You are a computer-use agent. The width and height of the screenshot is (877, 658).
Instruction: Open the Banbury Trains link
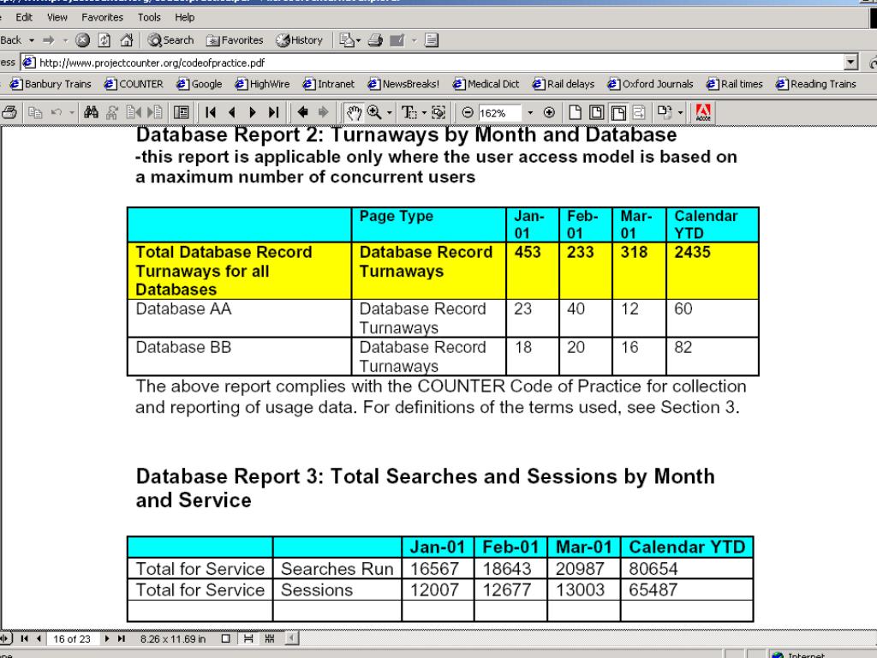[51, 84]
